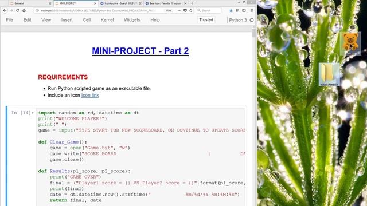Open the browser home page icon
367x206 pixels.
[24, 10]
